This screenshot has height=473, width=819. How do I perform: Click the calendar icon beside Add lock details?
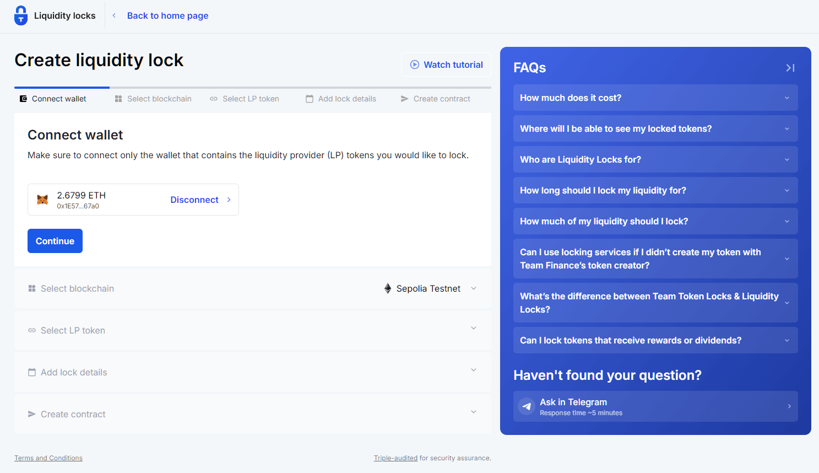[x=31, y=372]
